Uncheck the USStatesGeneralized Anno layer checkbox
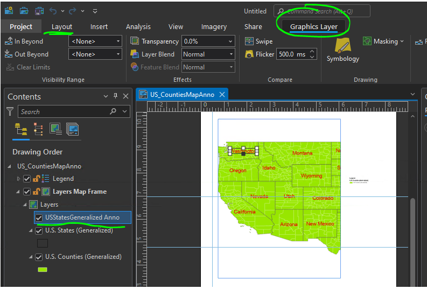427x289 pixels. (x=39, y=217)
